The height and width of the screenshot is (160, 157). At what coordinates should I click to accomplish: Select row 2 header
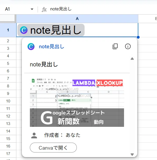[8, 41]
